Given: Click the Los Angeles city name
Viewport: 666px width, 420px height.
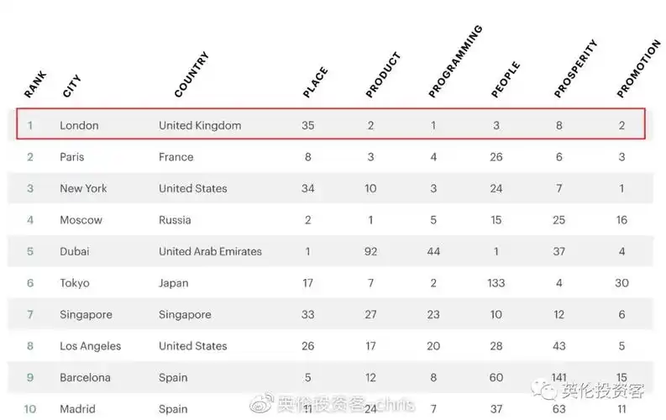Looking at the screenshot, I should (90, 346).
